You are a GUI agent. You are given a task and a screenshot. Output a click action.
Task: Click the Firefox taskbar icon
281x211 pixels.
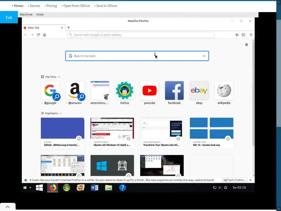pos(53,188)
